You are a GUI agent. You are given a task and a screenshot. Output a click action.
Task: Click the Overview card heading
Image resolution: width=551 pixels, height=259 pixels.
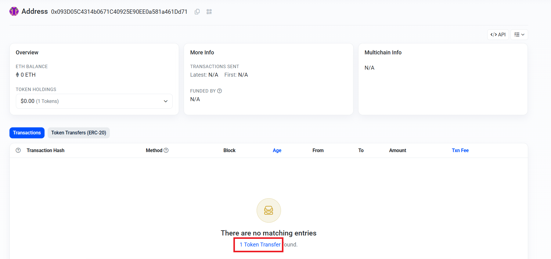pyautogui.click(x=27, y=53)
